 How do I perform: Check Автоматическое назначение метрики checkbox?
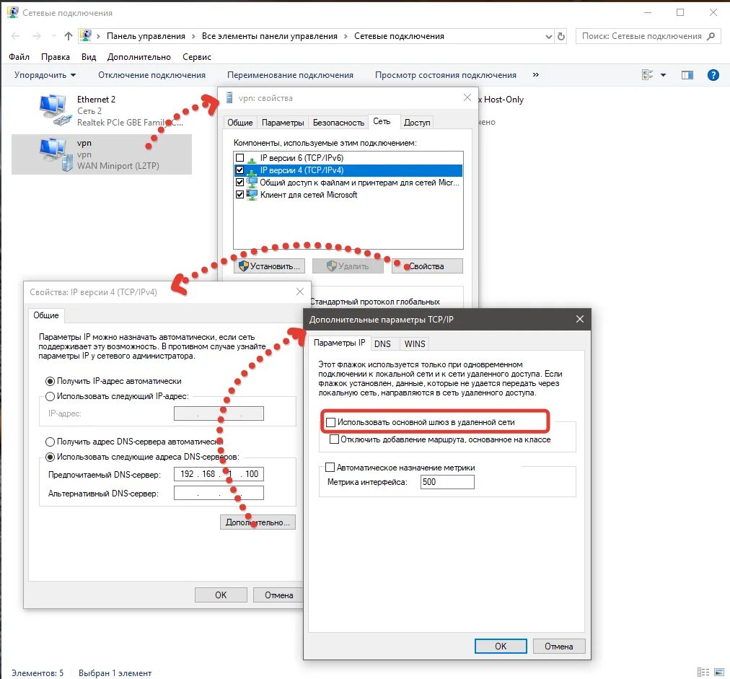330,467
